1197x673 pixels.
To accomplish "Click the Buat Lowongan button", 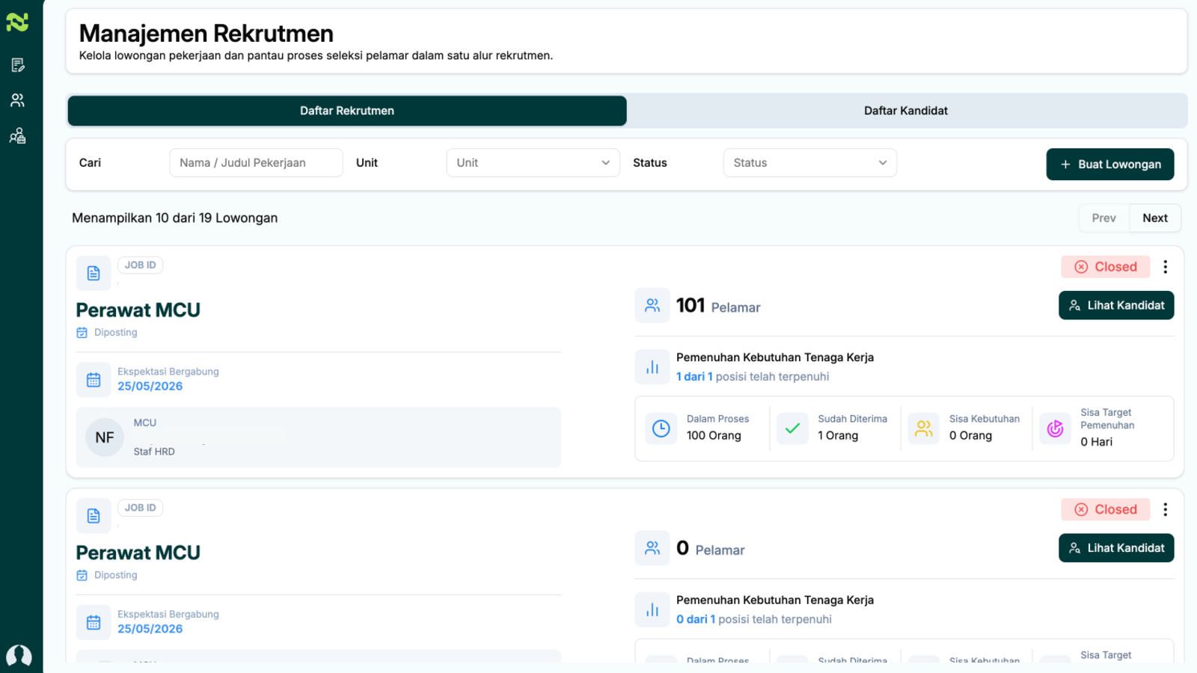I will 1109,165.
